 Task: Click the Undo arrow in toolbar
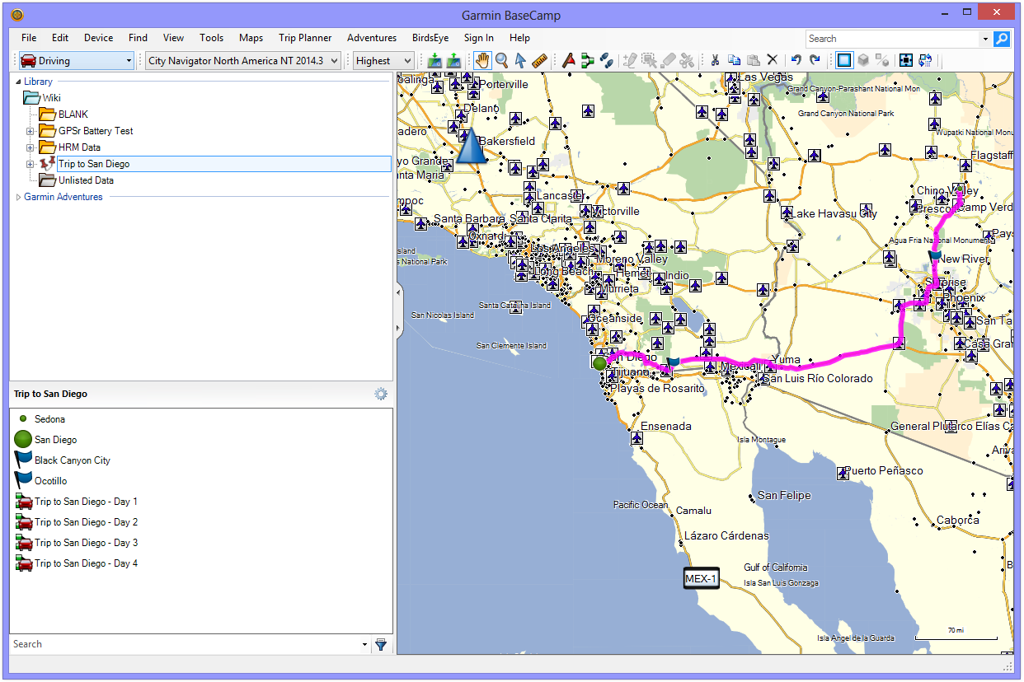(796, 60)
